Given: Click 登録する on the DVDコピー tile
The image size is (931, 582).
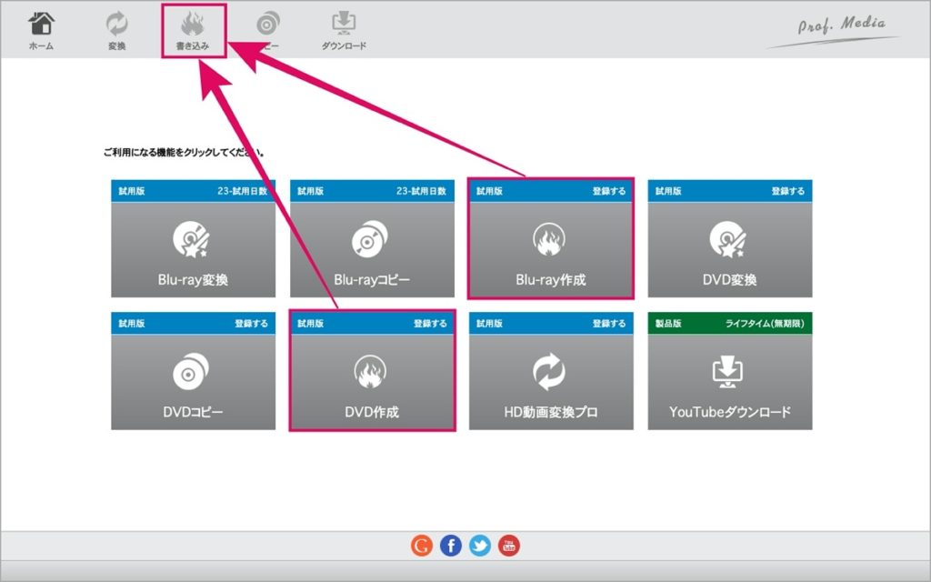Looking at the screenshot, I should (251, 324).
